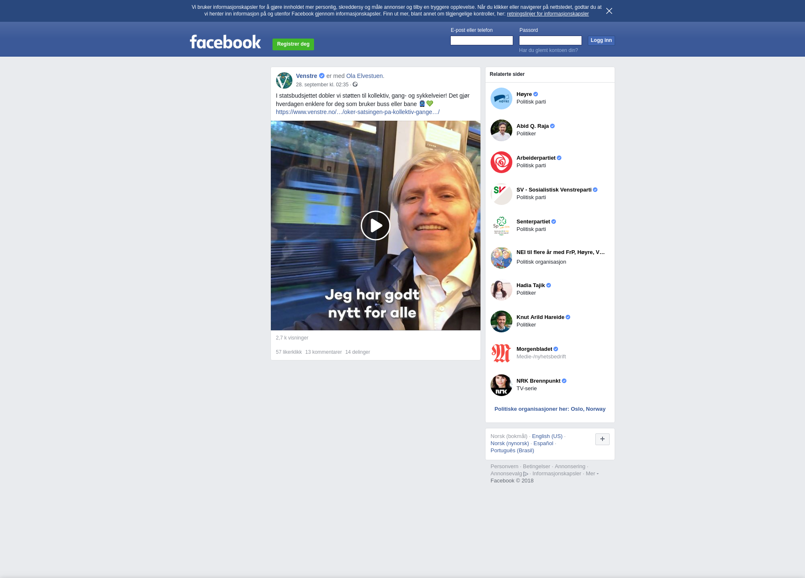Focus the E-post eller telefon field
This screenshot has width=805, height=578.
click(x=482, y=40)
